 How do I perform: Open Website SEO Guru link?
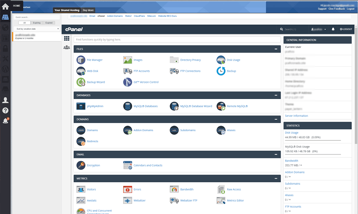coord(167,16)
